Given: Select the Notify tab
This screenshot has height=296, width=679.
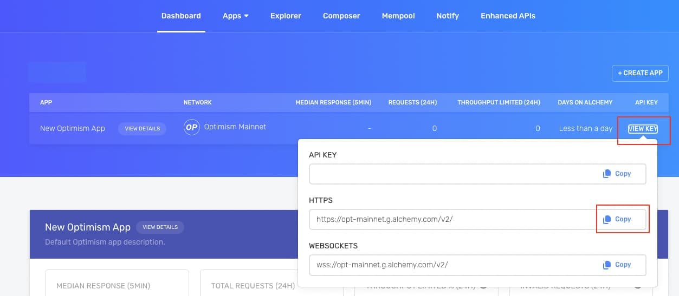Looking at the screenshot, I should [448, 16].
